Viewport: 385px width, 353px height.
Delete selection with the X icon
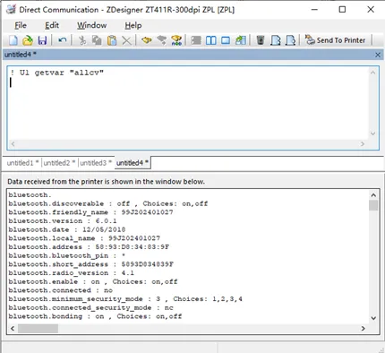(127, 40)
